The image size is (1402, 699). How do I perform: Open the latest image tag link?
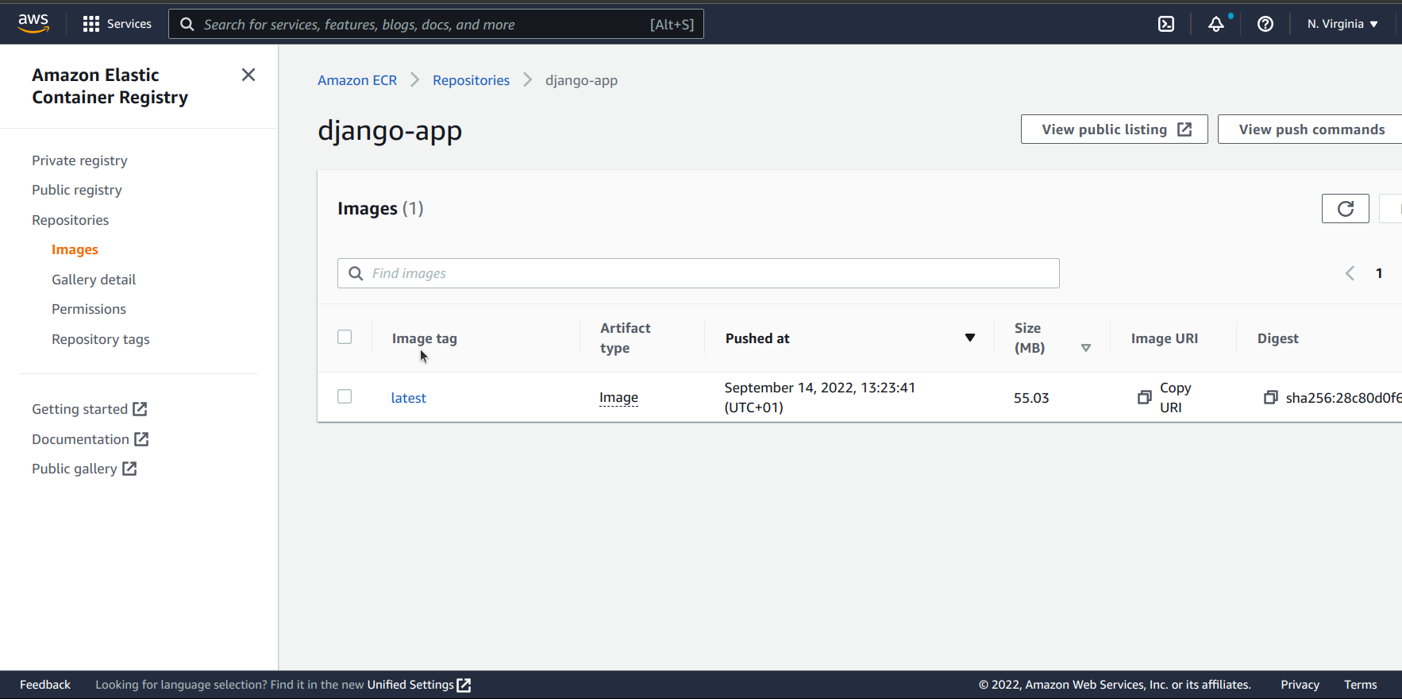click(408, 398)
